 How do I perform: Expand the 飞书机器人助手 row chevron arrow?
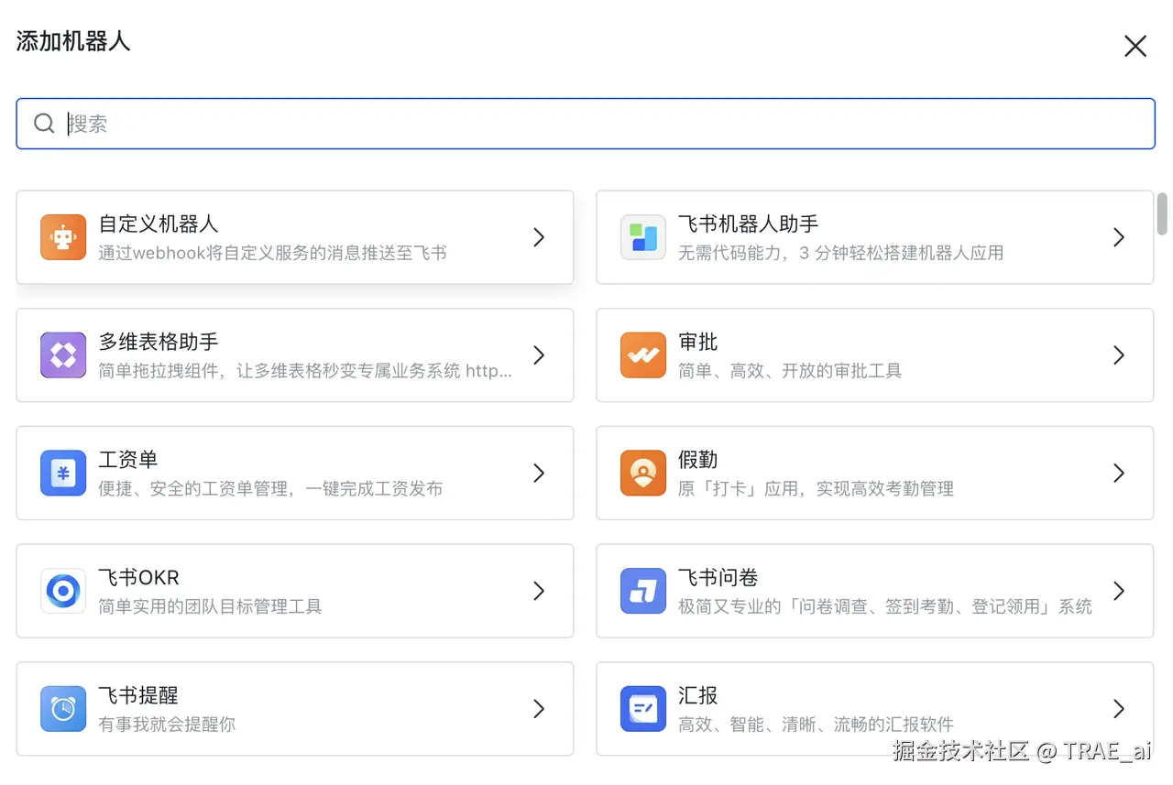point(1118,237)
